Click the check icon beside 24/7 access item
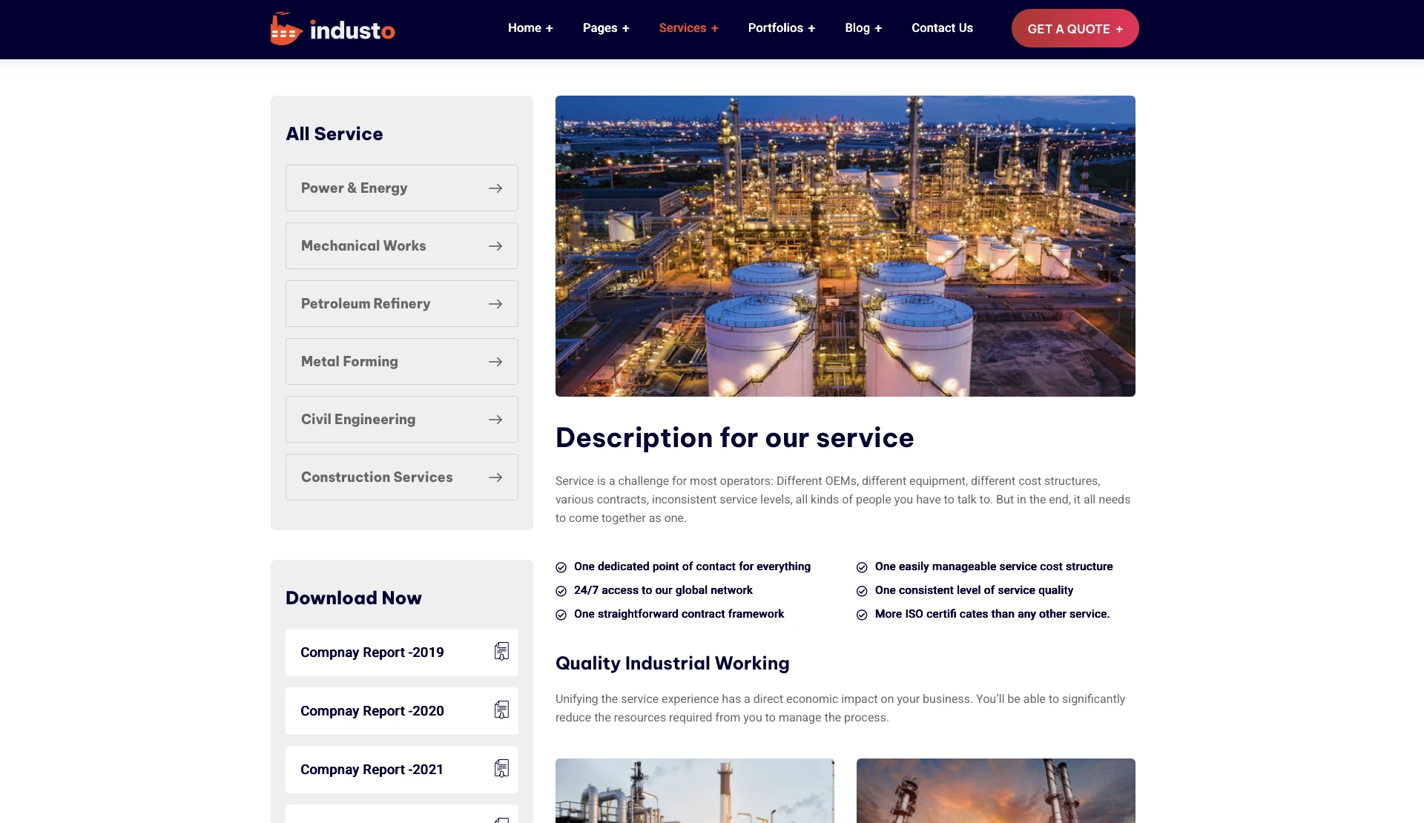Viewport: 1424px width, 823px height. (561, 591)
